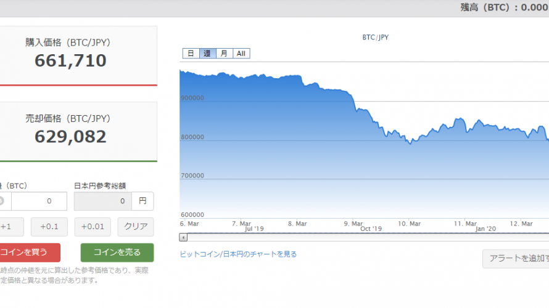Select the 週 (week) chart range
This screenshot has height=308, width=549.
pos(208,54)
